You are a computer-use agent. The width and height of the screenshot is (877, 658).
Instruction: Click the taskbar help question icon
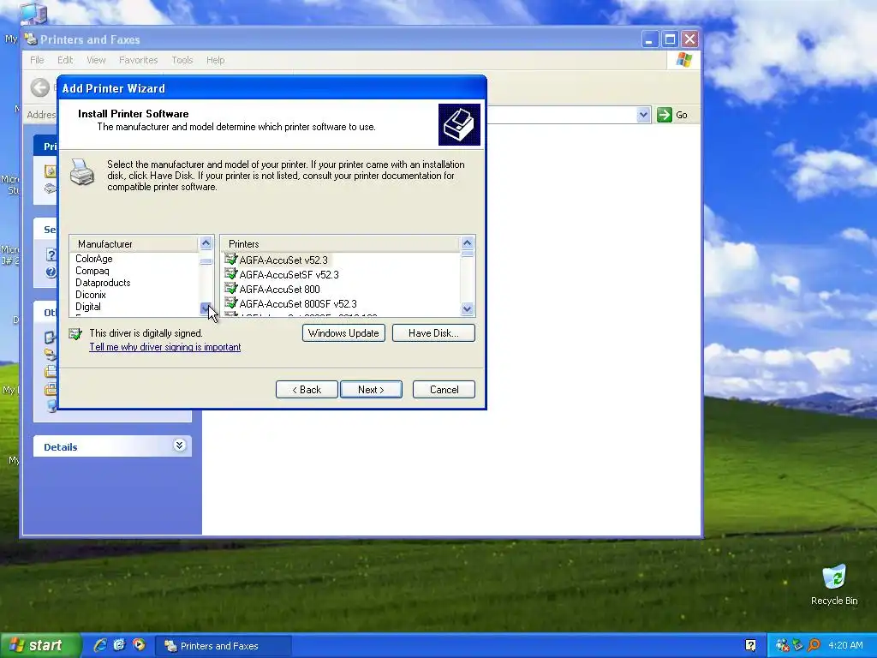[750, 646]
